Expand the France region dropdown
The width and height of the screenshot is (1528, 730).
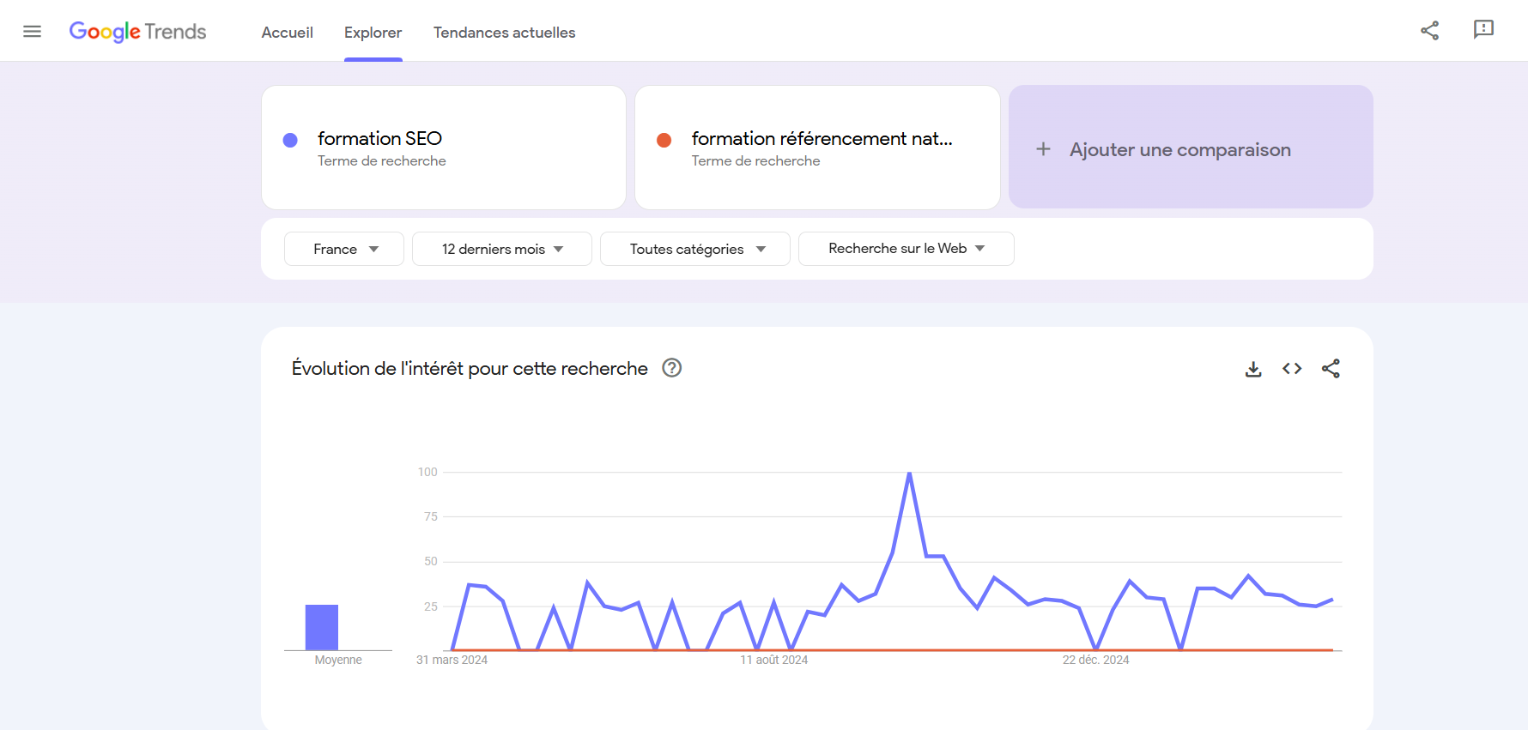coord(344,249)
